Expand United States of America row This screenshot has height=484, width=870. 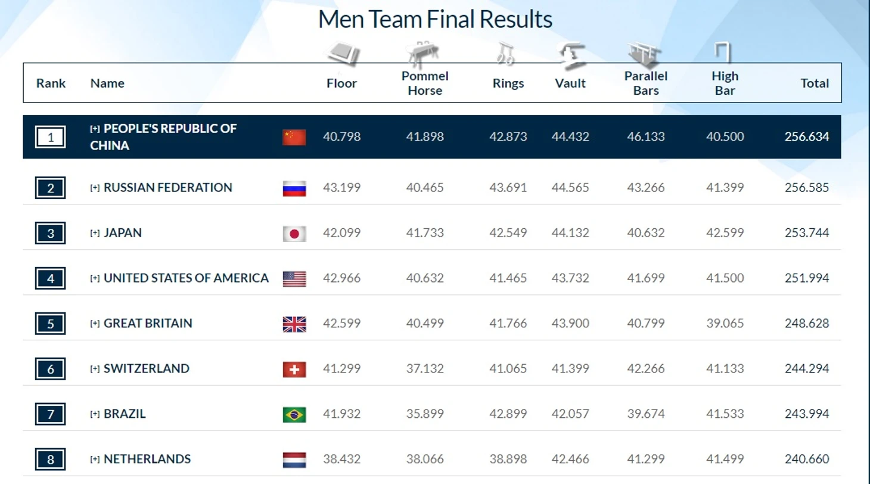[x=95, y=278]
